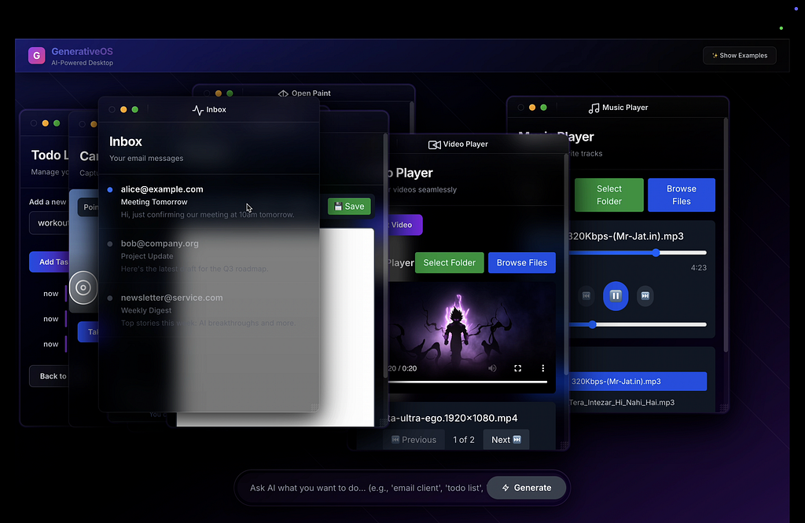Open Show Examples button
805x523 pixels.
739,56
